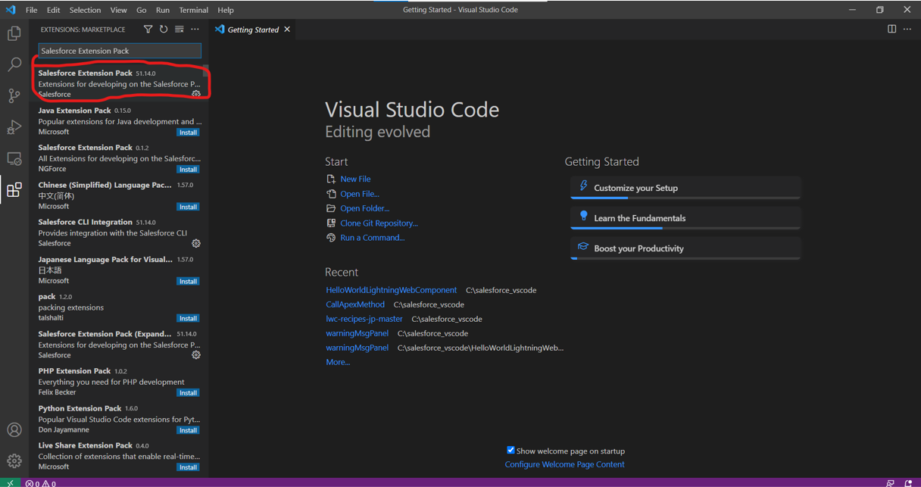Clear extensions search results icon
This screenshot has width=921, height=487.
(x=180, y=30)
